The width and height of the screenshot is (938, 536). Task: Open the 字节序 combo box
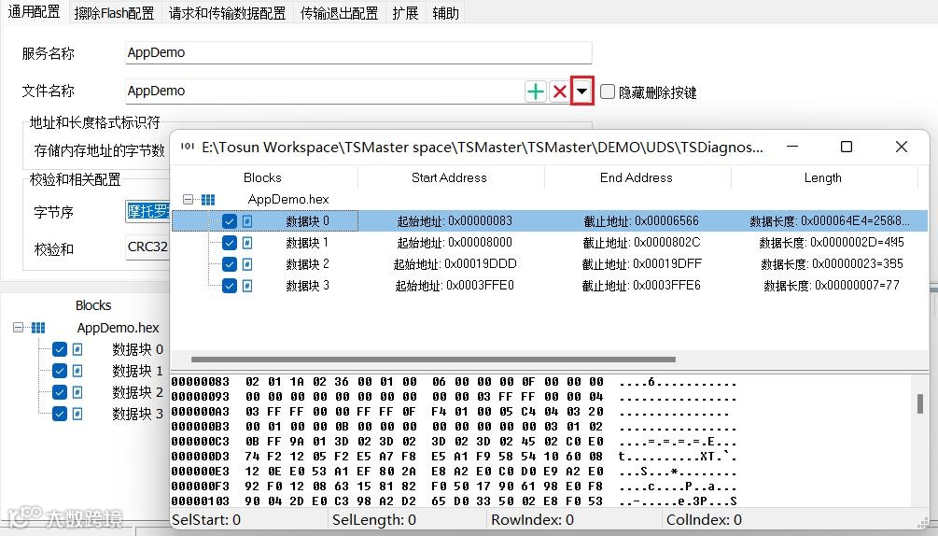tap(147, 211)
